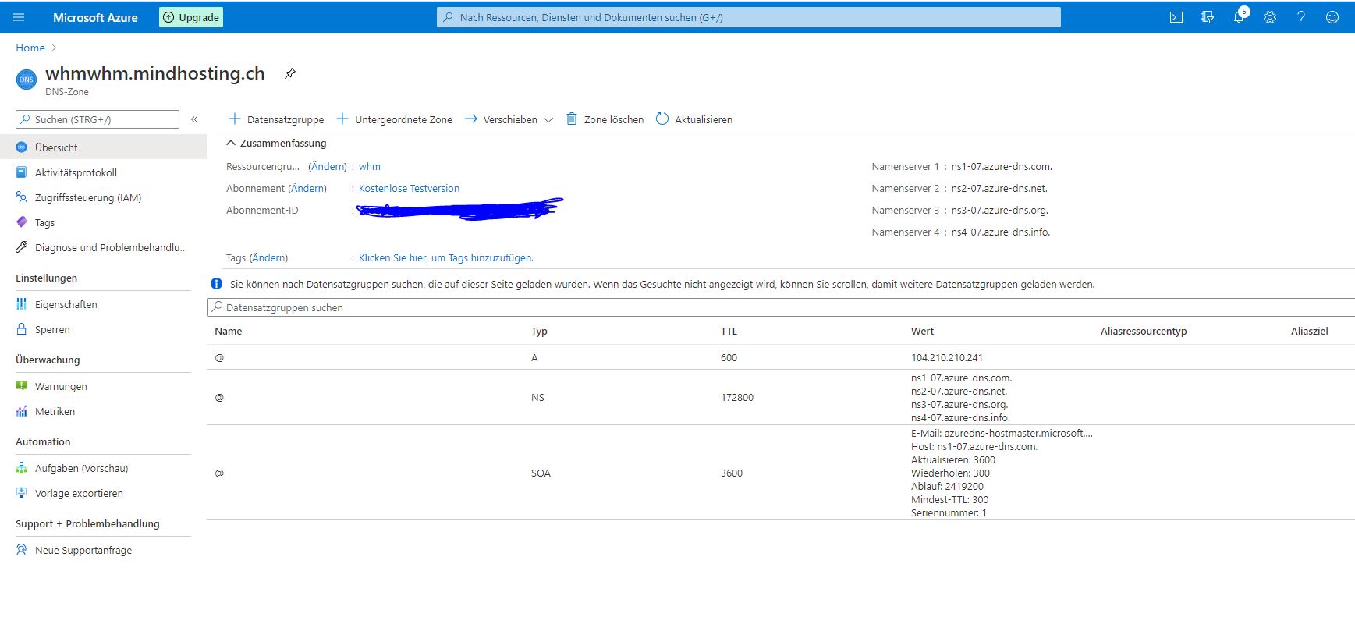This screenshot has width=1355, height=624.
Task: Click the DNS zone resource icon
Action: point(27,80)
